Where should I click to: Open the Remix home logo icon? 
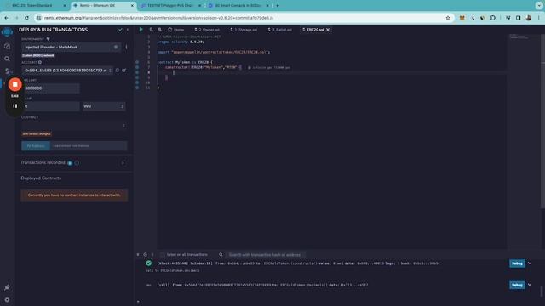(7, 32)
